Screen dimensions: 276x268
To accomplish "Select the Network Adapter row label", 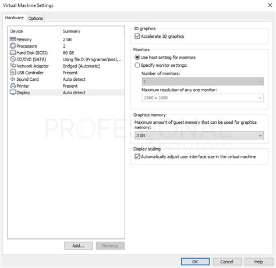I will click(33, 66).
